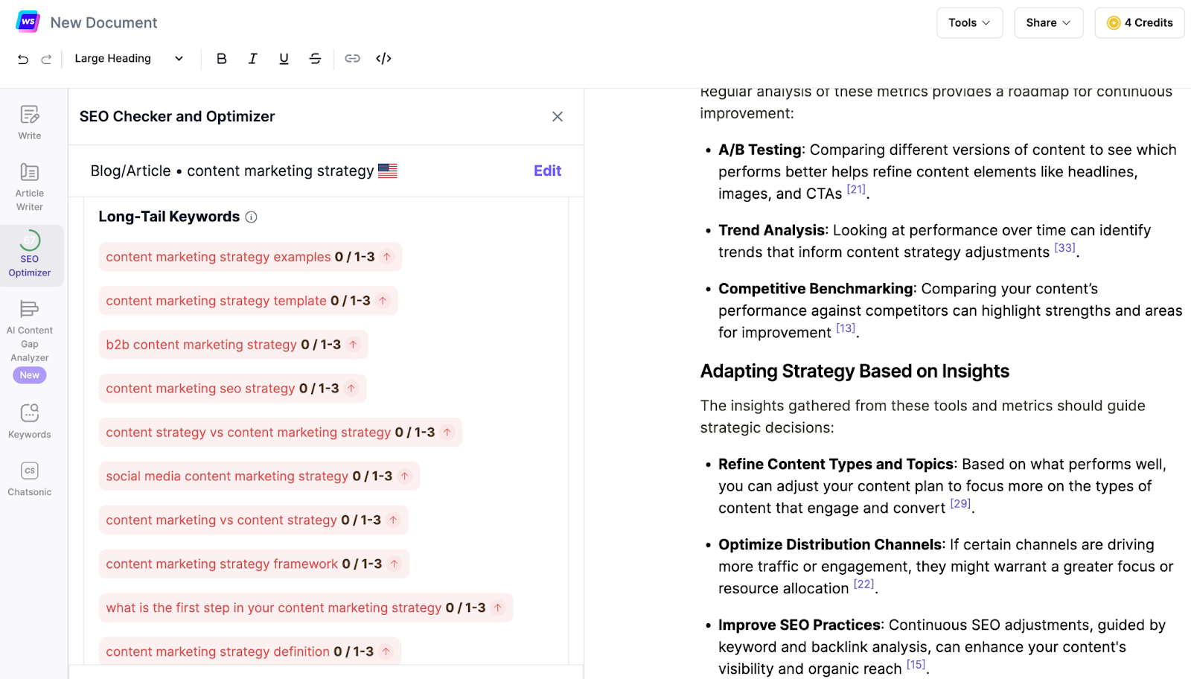Click the Long-Tail Keywords info icon

click(x=252, y=217)
